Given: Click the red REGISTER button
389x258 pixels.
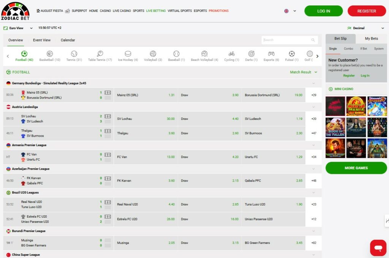Looking at the screenshot, I should pos(367,11).
